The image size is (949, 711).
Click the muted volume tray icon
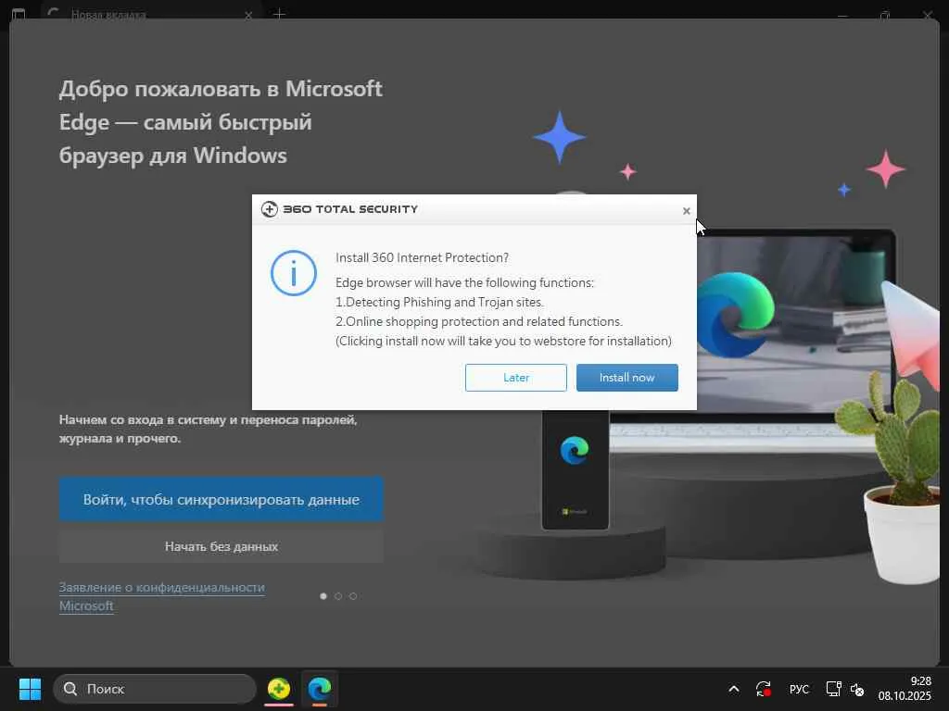point(857,689)
